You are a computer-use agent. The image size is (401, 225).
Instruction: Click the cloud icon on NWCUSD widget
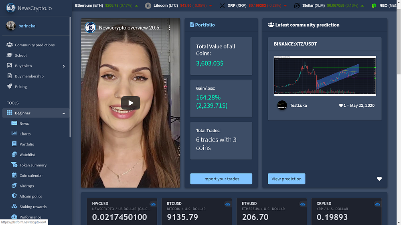point(153,204)
